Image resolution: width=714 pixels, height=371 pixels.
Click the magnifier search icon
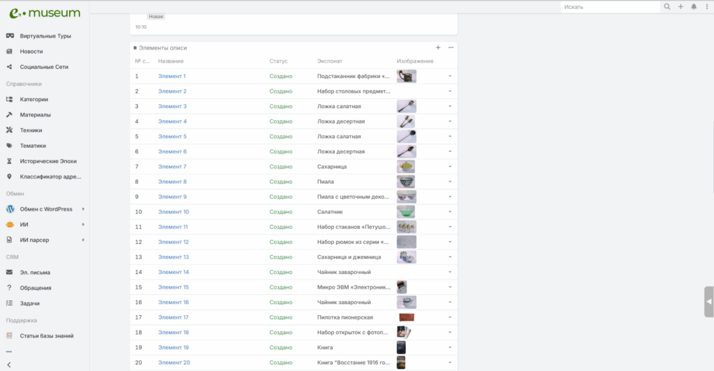[x=667, y=7]
